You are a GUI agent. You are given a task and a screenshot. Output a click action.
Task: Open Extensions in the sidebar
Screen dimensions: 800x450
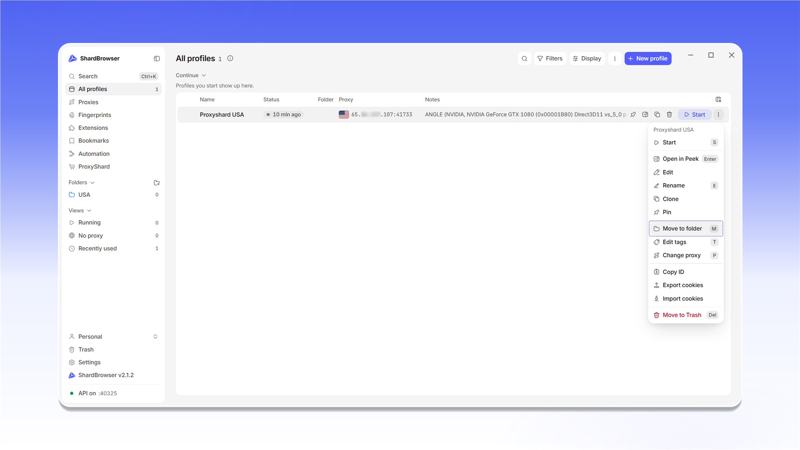coord(113,128)
